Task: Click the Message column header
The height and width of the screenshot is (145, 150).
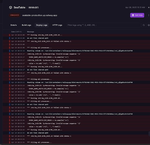Action: [30, 32]
